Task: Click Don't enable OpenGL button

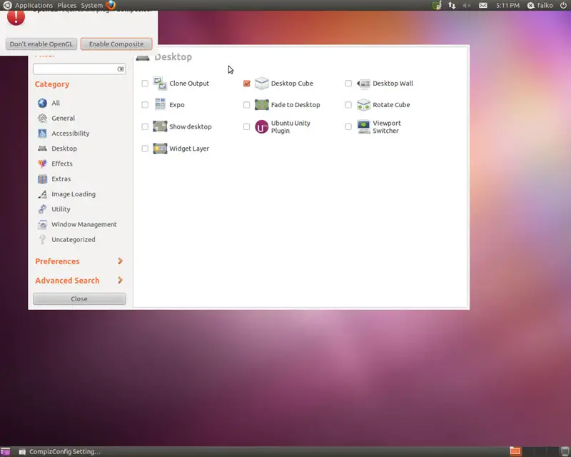Action: coord(41,44)
